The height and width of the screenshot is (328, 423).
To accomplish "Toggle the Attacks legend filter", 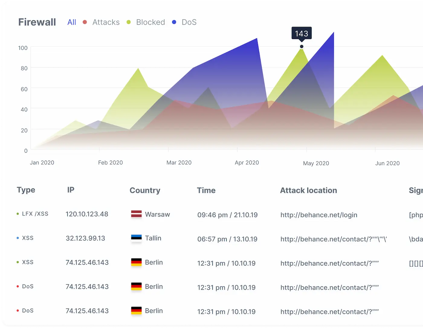I will 106,22.
